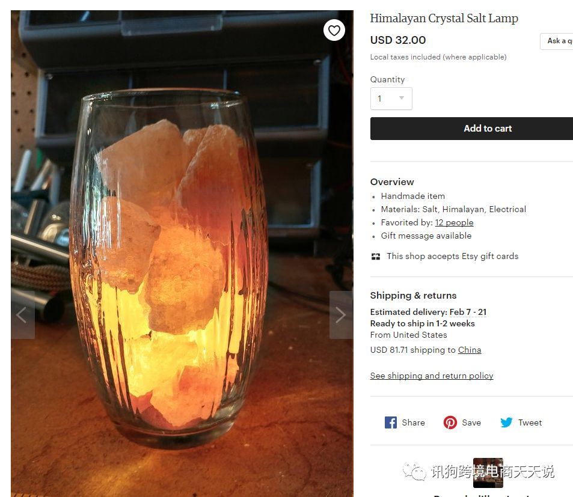Viewport: 573px width, 497px height.
Task: Go to previous product photo arrow
Action: [x=22, y=315]
